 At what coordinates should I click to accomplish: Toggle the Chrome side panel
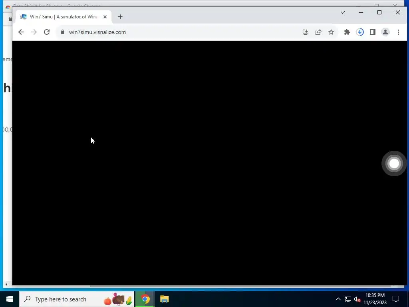click(x=373, y=32)
